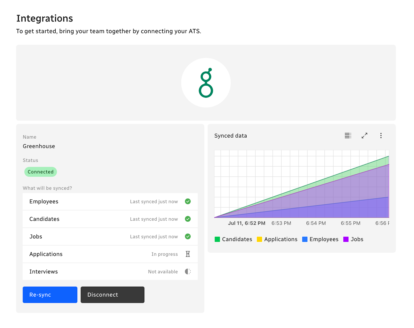This screenshot has height=328, width=414.
Task: Disconnect the Greenhouse integration
Action: (x=113, y=295)
